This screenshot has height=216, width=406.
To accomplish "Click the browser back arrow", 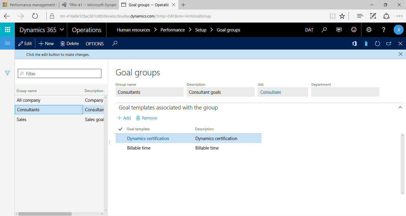I will (7, 16).
